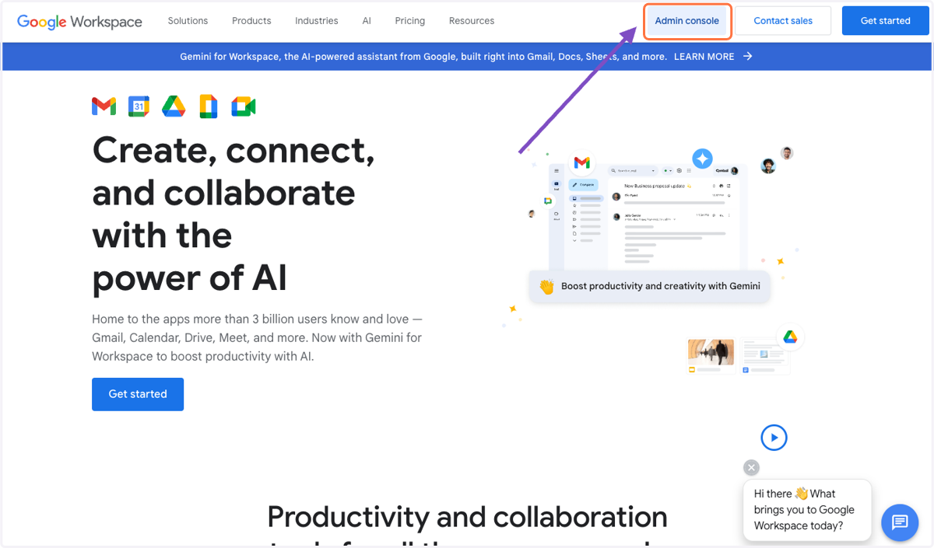This screenshot has width=934, height=548.
Task: Click the Google Calendar icon above the headline
Action: pos(139,106)
